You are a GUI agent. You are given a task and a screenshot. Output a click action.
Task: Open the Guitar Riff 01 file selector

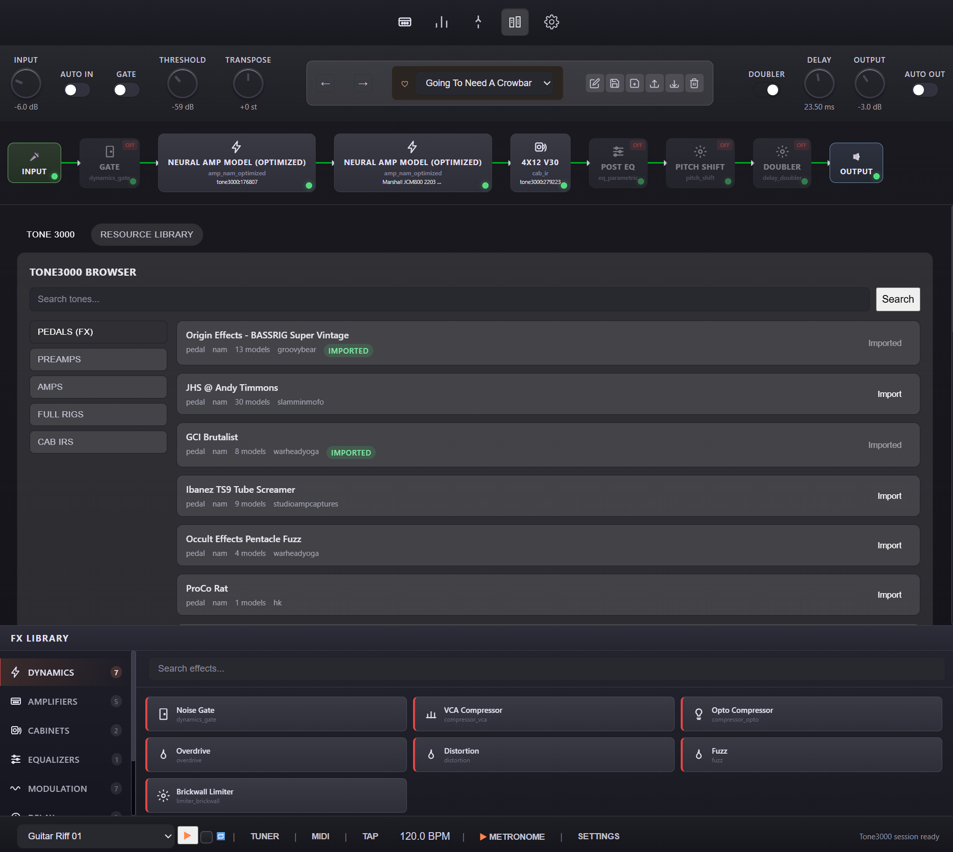(x=96, y=836)
